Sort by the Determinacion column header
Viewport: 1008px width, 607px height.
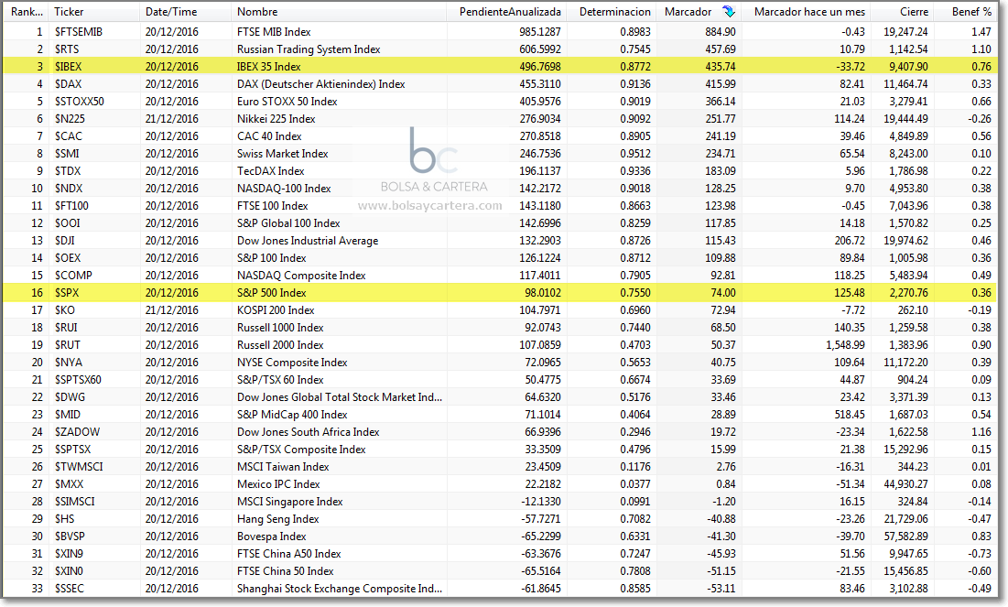[612, 12]
